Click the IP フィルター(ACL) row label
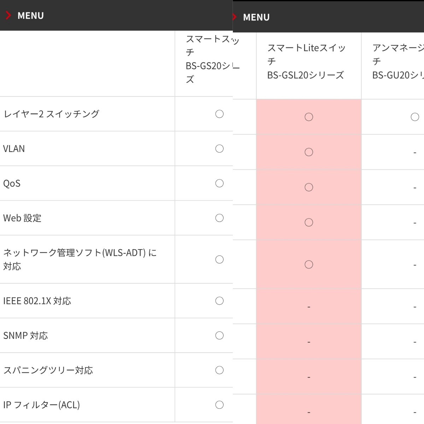 point(41,405)
